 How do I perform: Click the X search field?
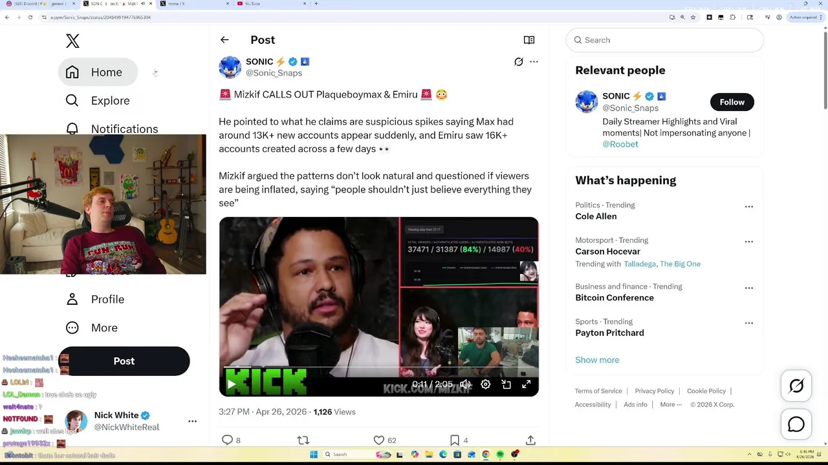pyautogui.click(x=665, y=40)
